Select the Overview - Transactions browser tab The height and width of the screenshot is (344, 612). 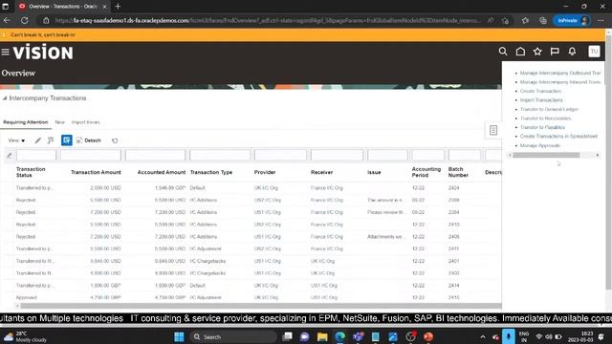[x=62, y=7]
